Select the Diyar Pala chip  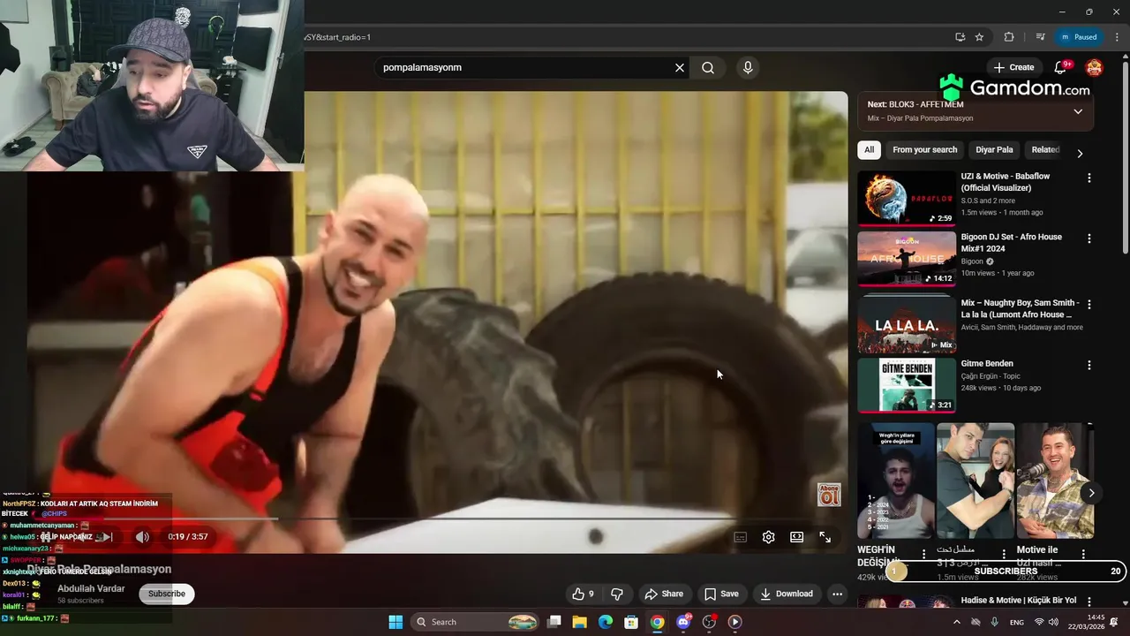click(994, 149)
